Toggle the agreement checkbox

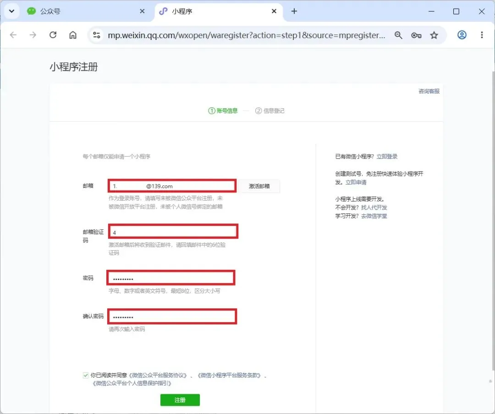[86, 375]
